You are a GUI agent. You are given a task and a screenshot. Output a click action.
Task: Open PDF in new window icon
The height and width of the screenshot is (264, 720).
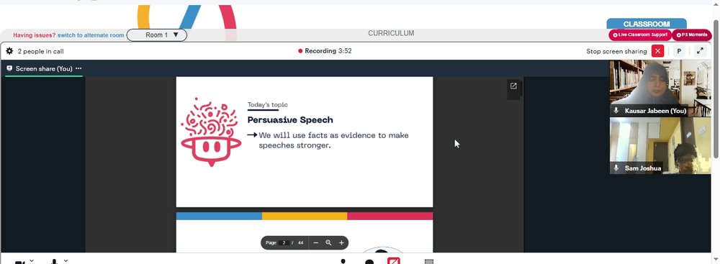(x=513, y=86)
